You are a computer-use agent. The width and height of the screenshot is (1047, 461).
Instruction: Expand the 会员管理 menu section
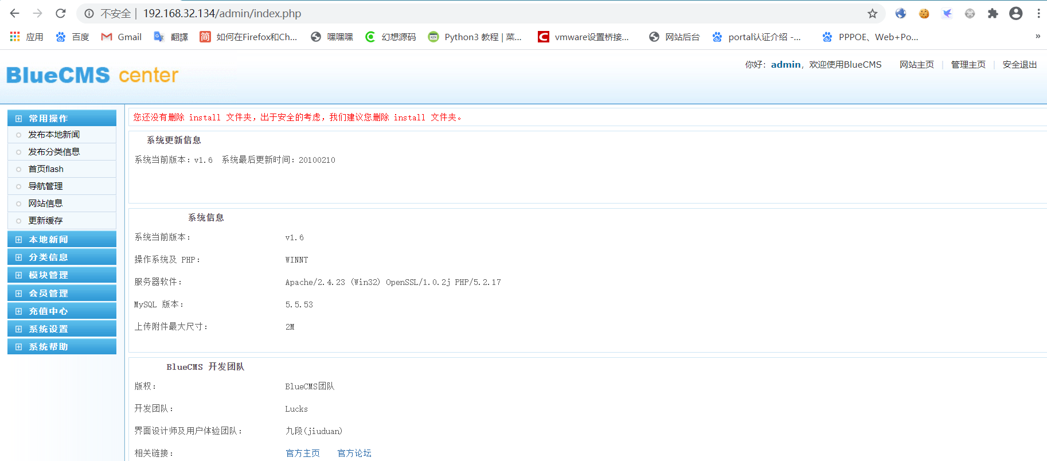[62, 293]
